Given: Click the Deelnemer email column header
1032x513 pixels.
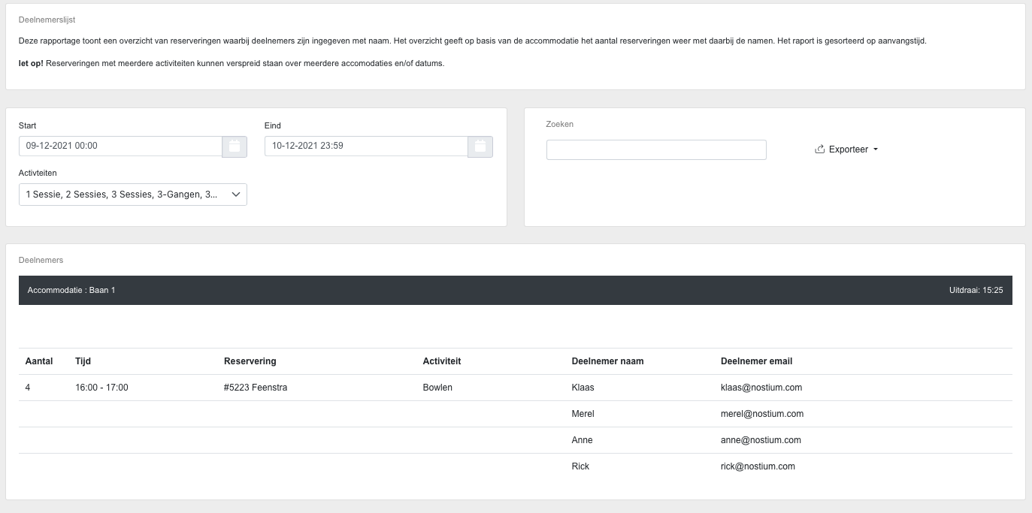Looking at the screenshot, I should pos(756,361).
